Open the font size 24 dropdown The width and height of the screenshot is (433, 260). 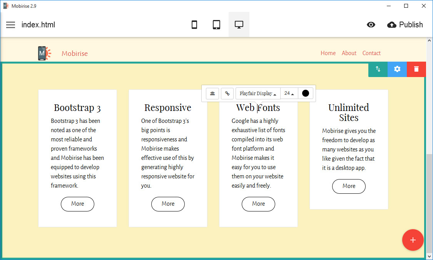pyautogui.click(x=289, y=93)
